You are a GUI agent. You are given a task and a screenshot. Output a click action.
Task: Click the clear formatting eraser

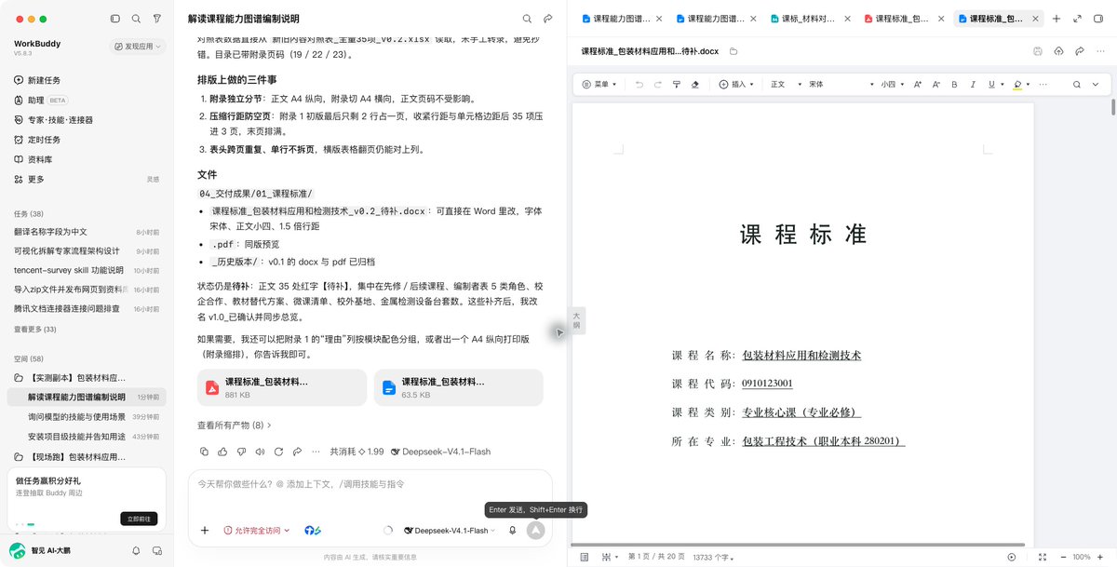coord(695,84)
